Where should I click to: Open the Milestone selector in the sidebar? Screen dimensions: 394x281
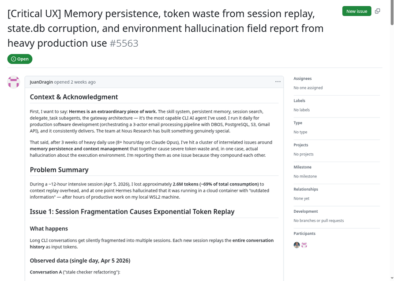click(x=302, y=167)
